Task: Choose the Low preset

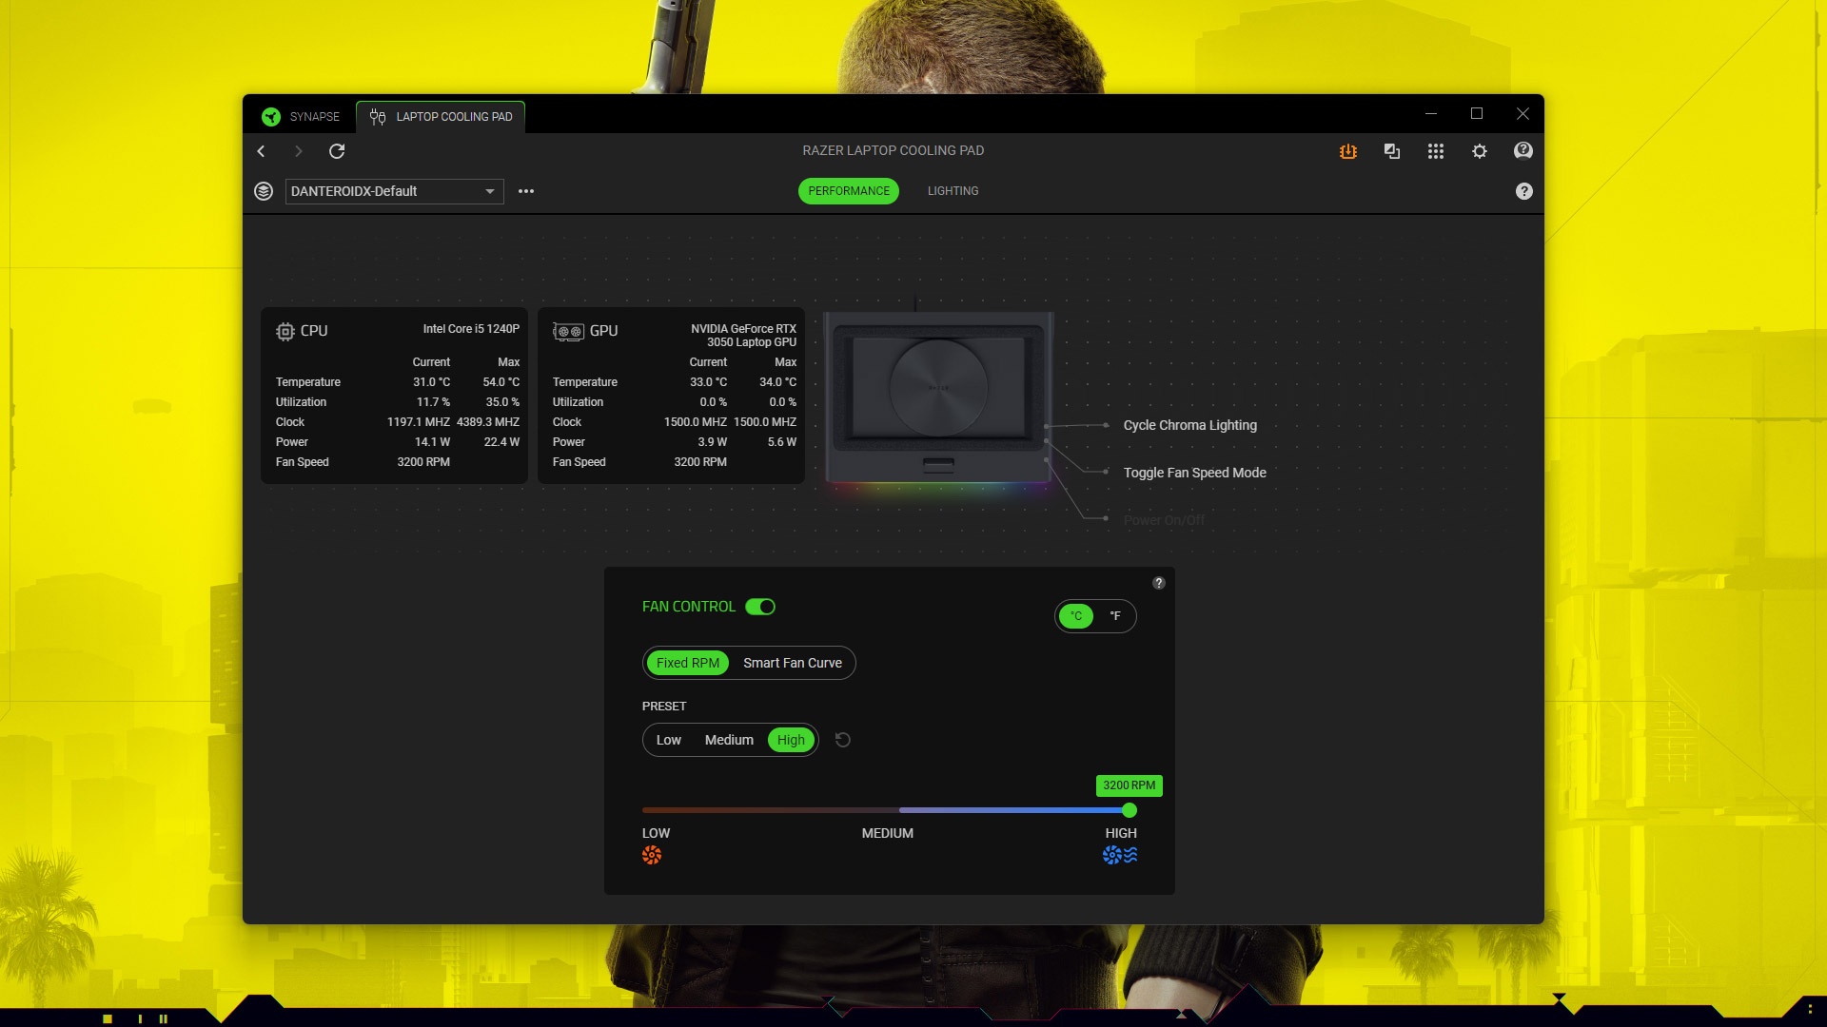Action: point(669,740)
